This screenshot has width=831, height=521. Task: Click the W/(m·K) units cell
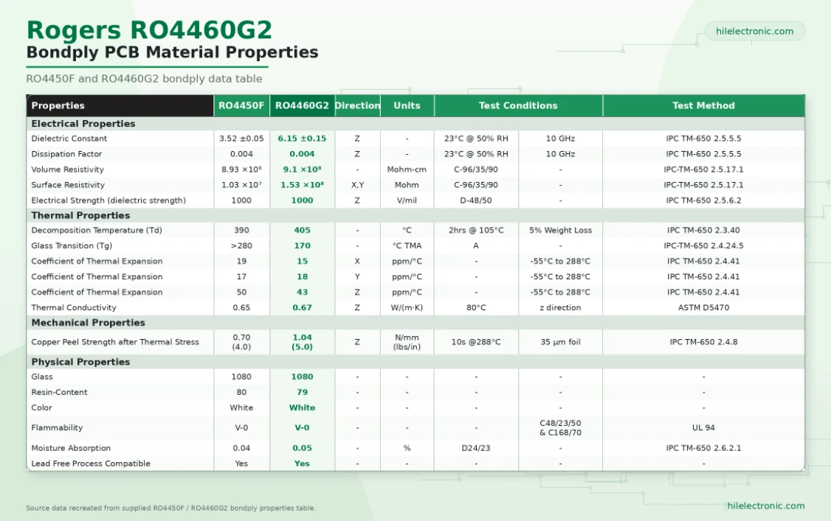[x=407, y=307]
